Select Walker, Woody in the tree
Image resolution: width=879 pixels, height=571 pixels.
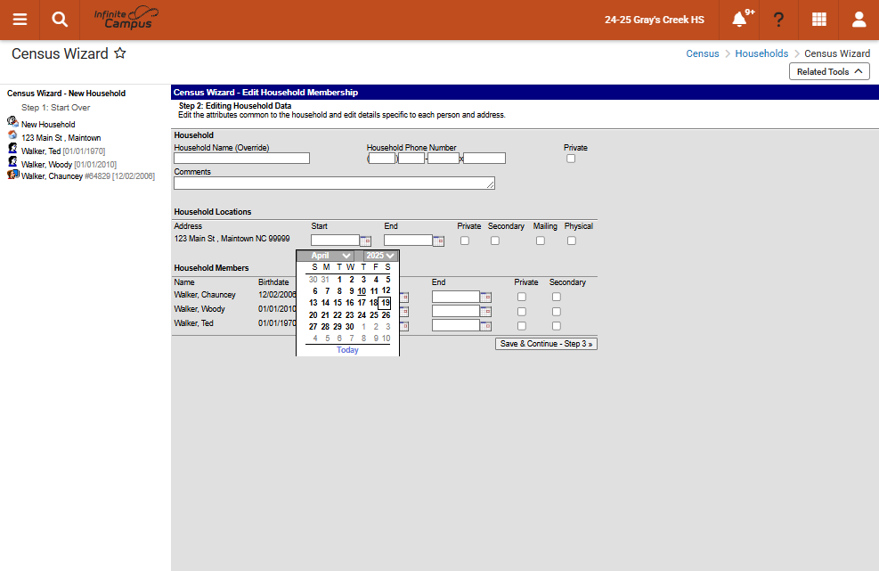69,165
